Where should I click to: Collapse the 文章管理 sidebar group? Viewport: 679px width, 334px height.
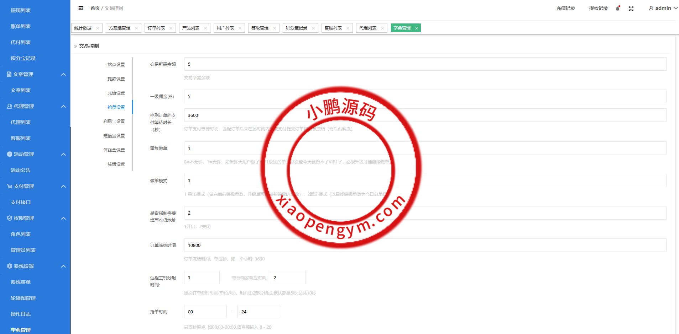pyautogui.click(x=63, y=74)
